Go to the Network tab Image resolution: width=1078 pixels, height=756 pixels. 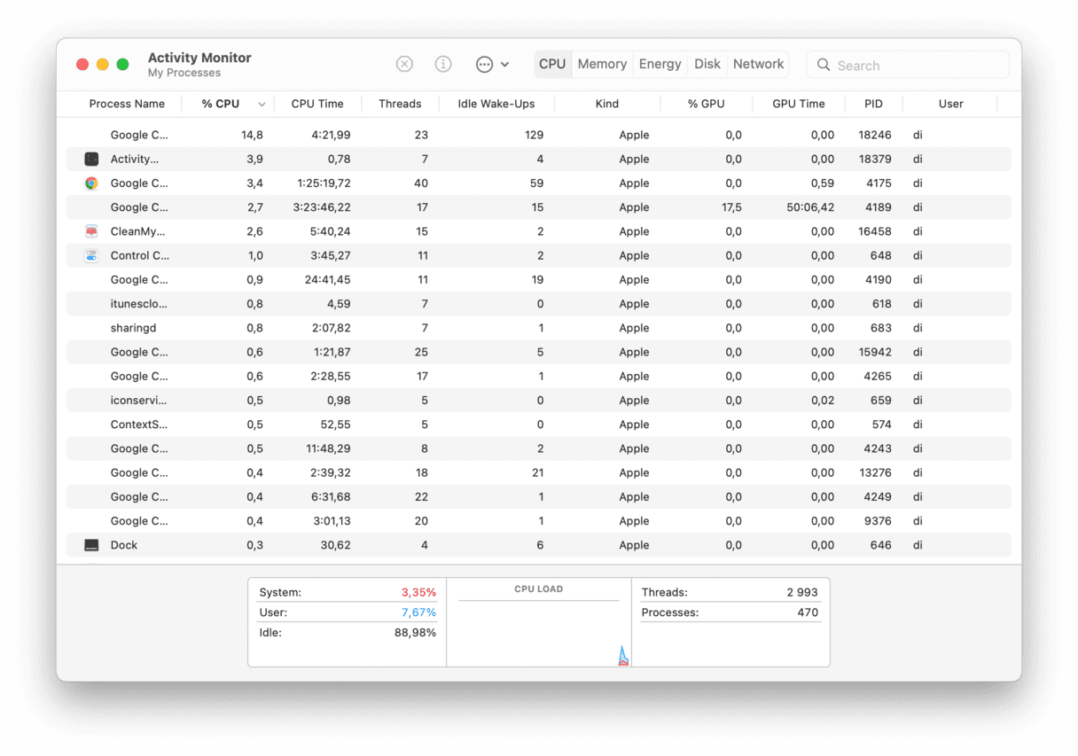click(x=758, y=64)
